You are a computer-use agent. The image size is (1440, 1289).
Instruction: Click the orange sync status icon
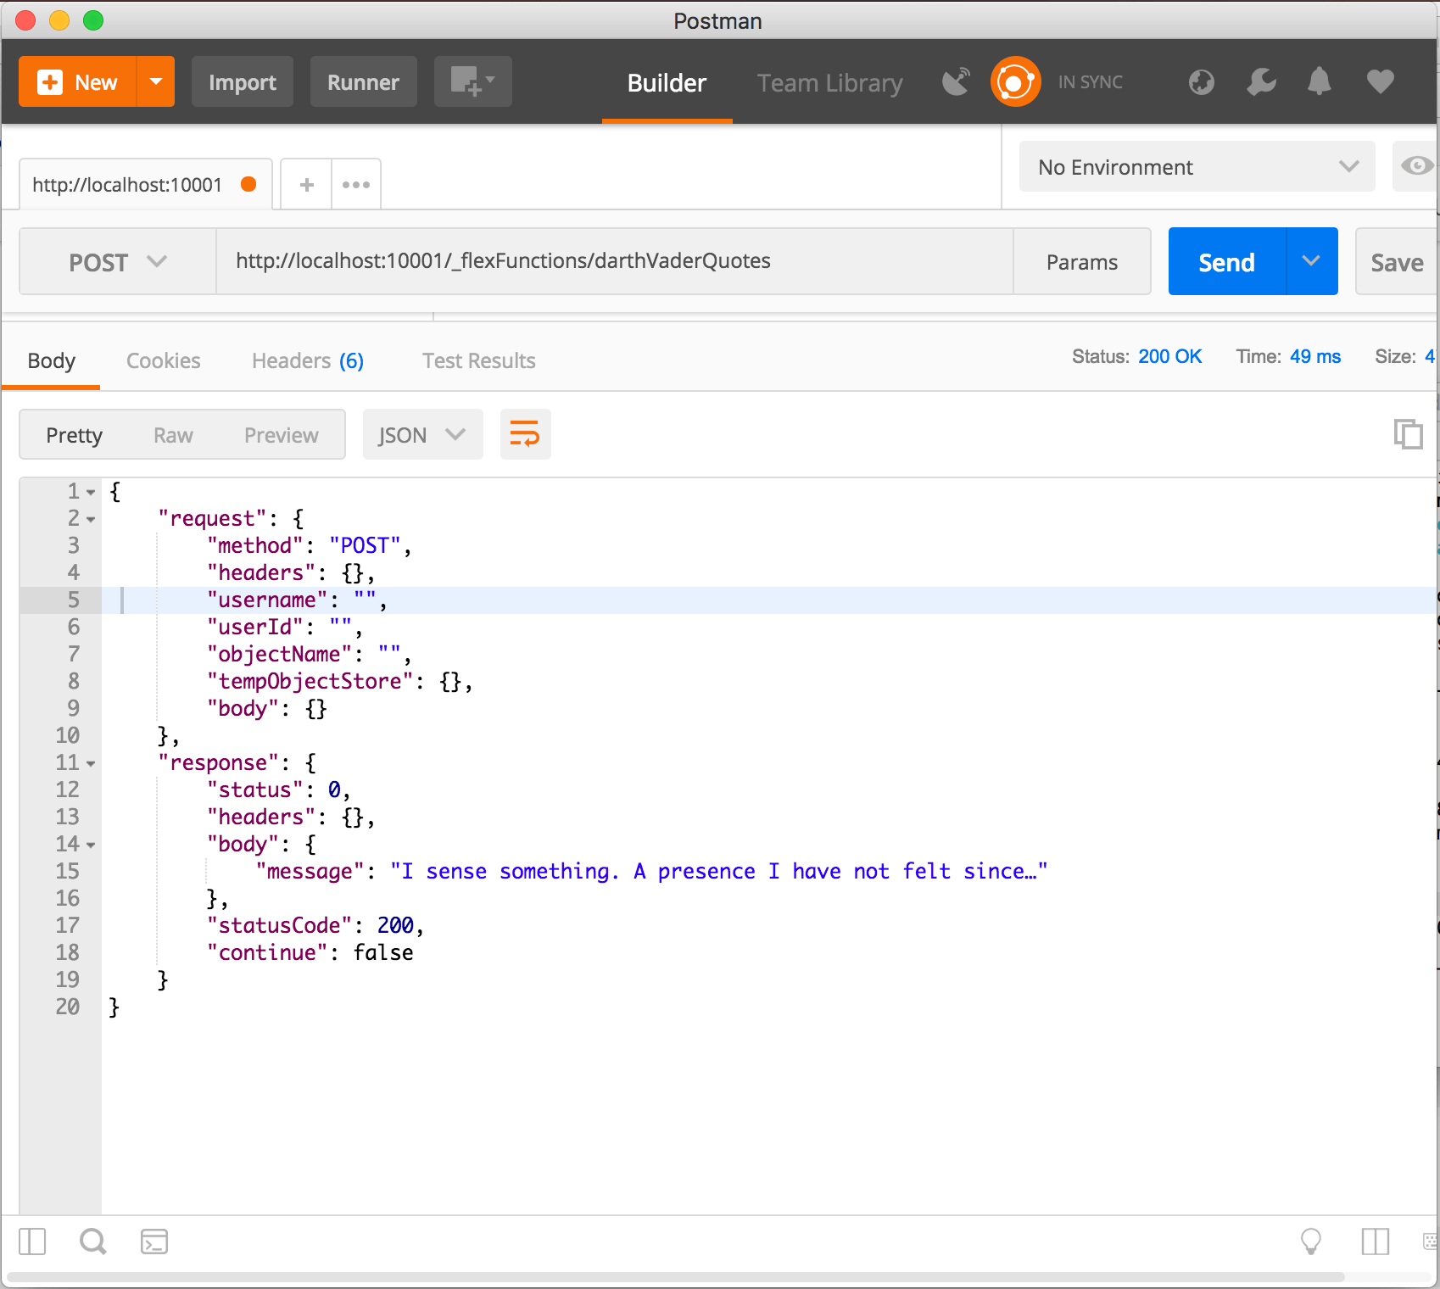click(x=1015, y=82)
